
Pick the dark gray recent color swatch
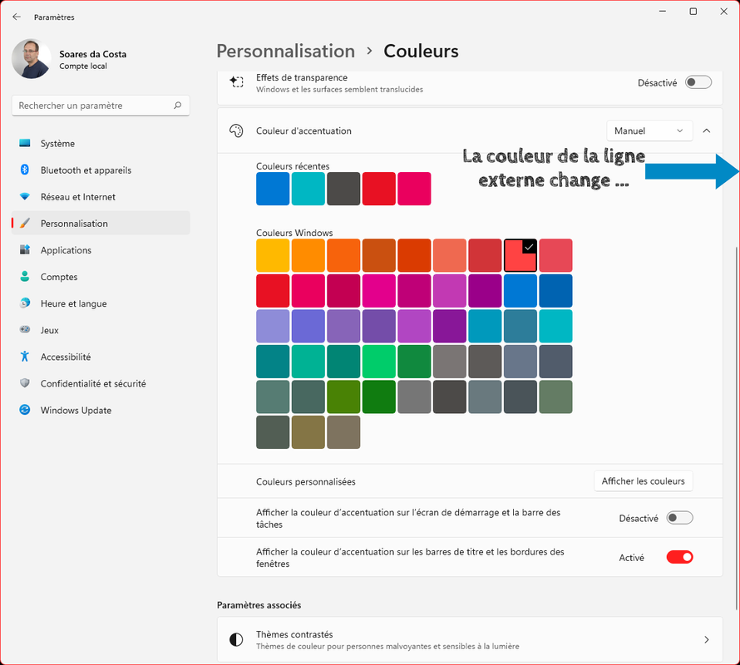pos(343,189)
